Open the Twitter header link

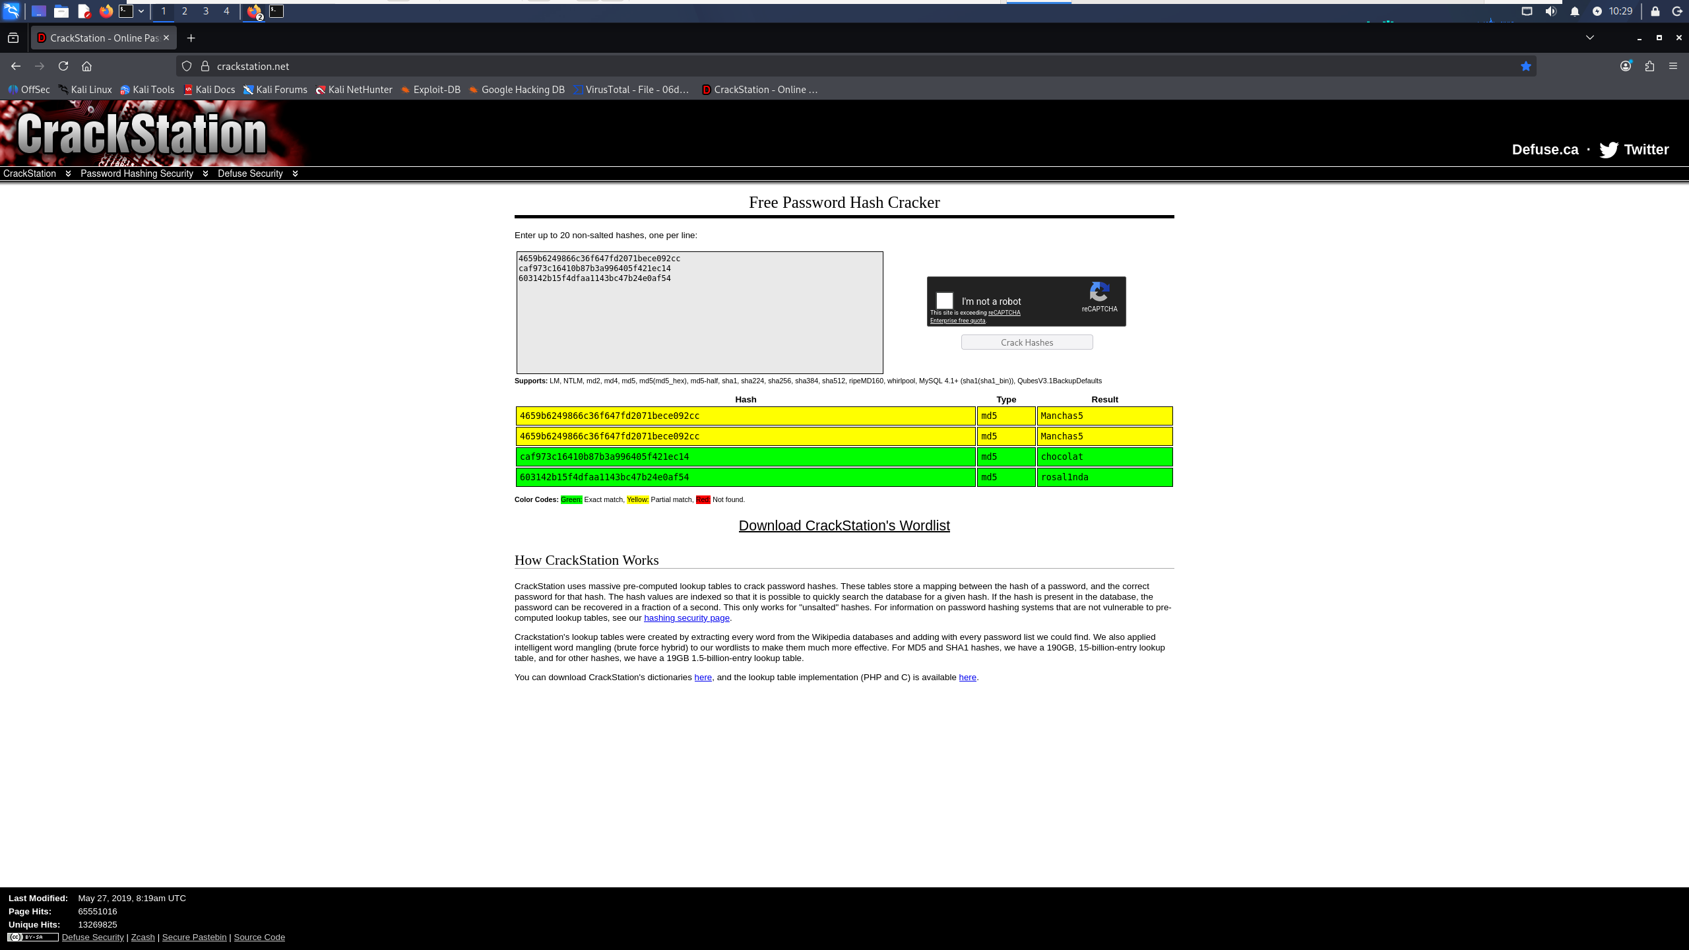tap(1634, 150)
